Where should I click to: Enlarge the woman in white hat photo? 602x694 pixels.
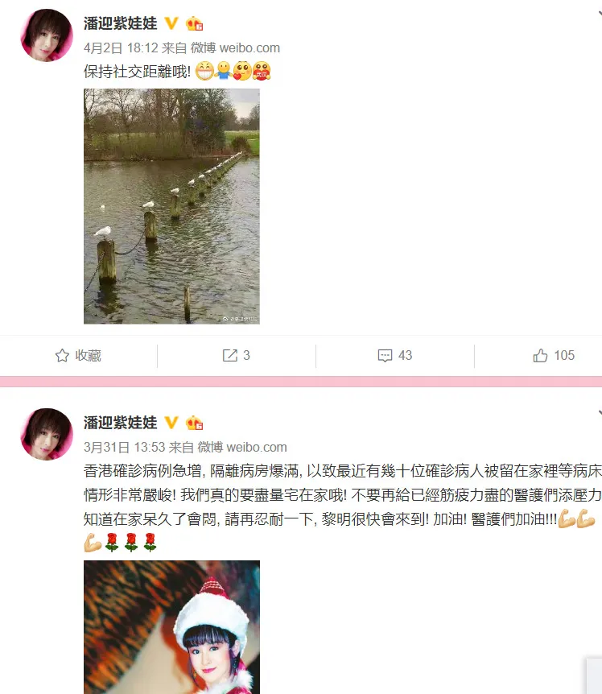coord(171,627)
